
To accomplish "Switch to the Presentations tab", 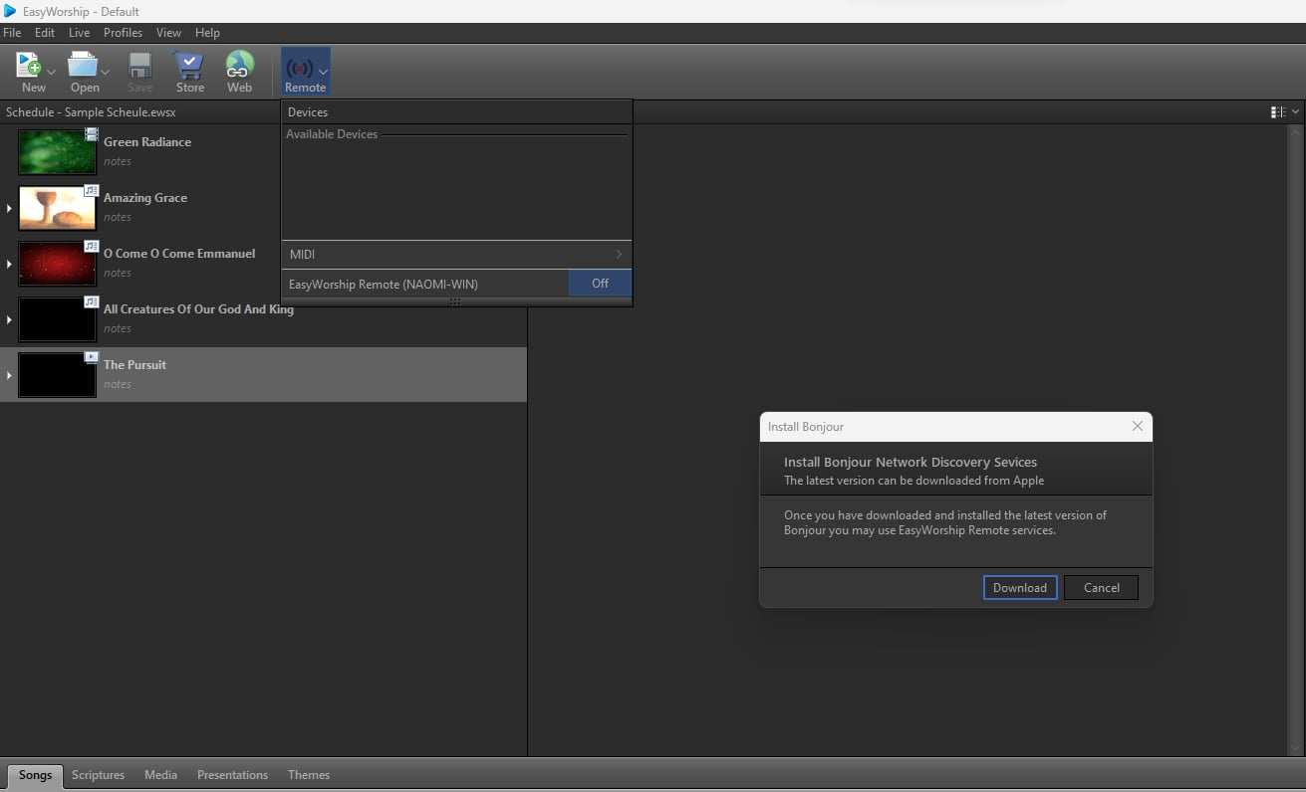I will [232, 775].
